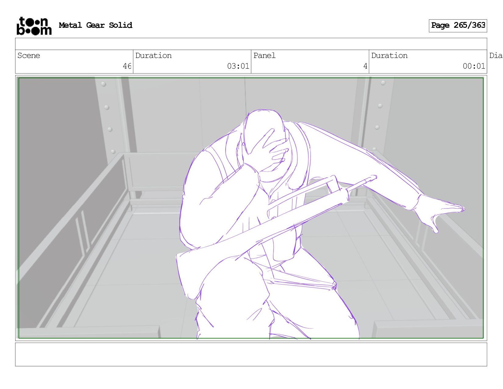Click the empty notes box below panel
This screenshot has width=503, height=389.
[251, 355]
